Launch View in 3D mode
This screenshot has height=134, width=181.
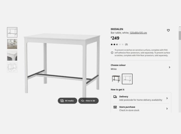tap(89, 101)
